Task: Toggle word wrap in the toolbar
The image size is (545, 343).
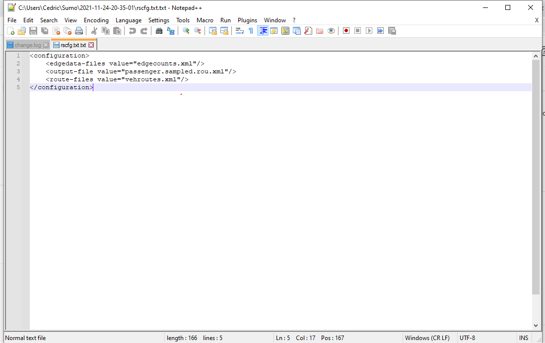Action: (x=239, y=31)
